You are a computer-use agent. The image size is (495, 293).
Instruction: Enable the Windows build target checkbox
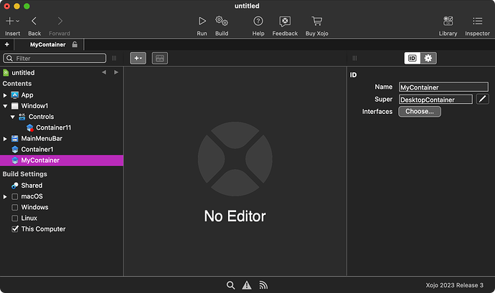(x=14, y=208)
